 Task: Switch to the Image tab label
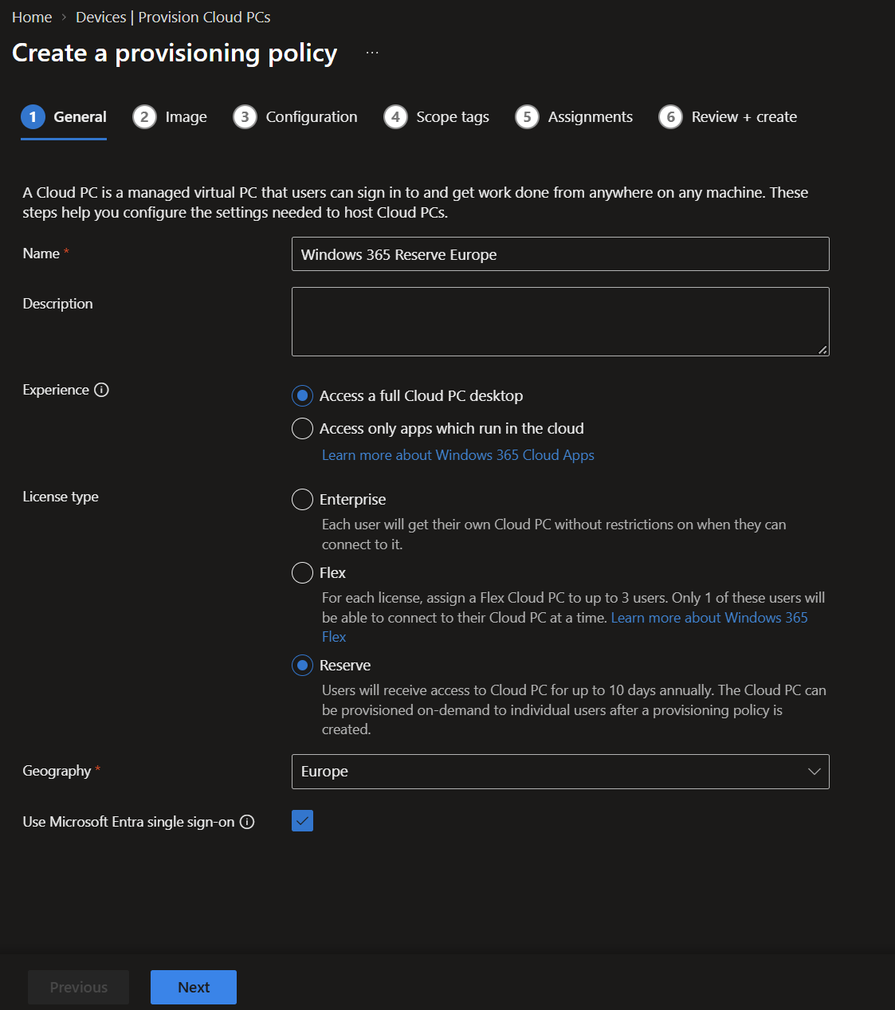coord(186,117)
